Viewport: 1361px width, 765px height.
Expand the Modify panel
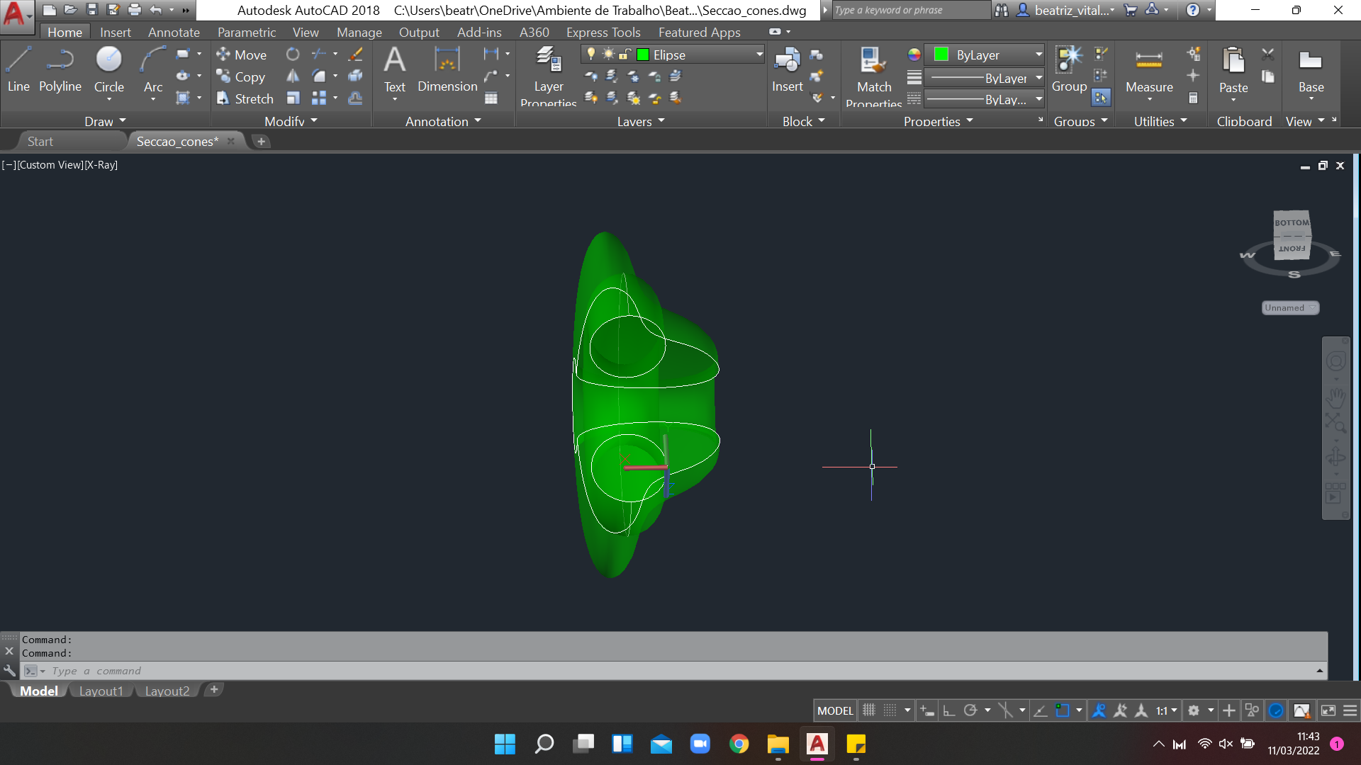pyautogui.click(x=291, y=121)
